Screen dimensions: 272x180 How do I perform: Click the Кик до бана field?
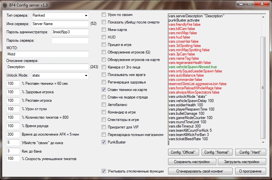[x=13, y=151]
